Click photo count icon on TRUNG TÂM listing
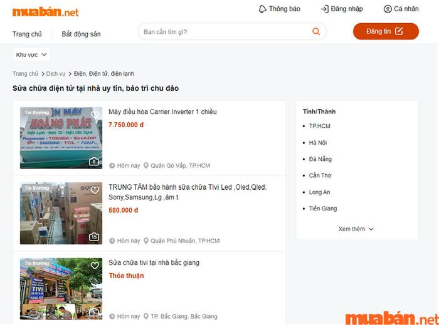The height and width of the screenshot is (325, 439). click(x=94, y=237)
